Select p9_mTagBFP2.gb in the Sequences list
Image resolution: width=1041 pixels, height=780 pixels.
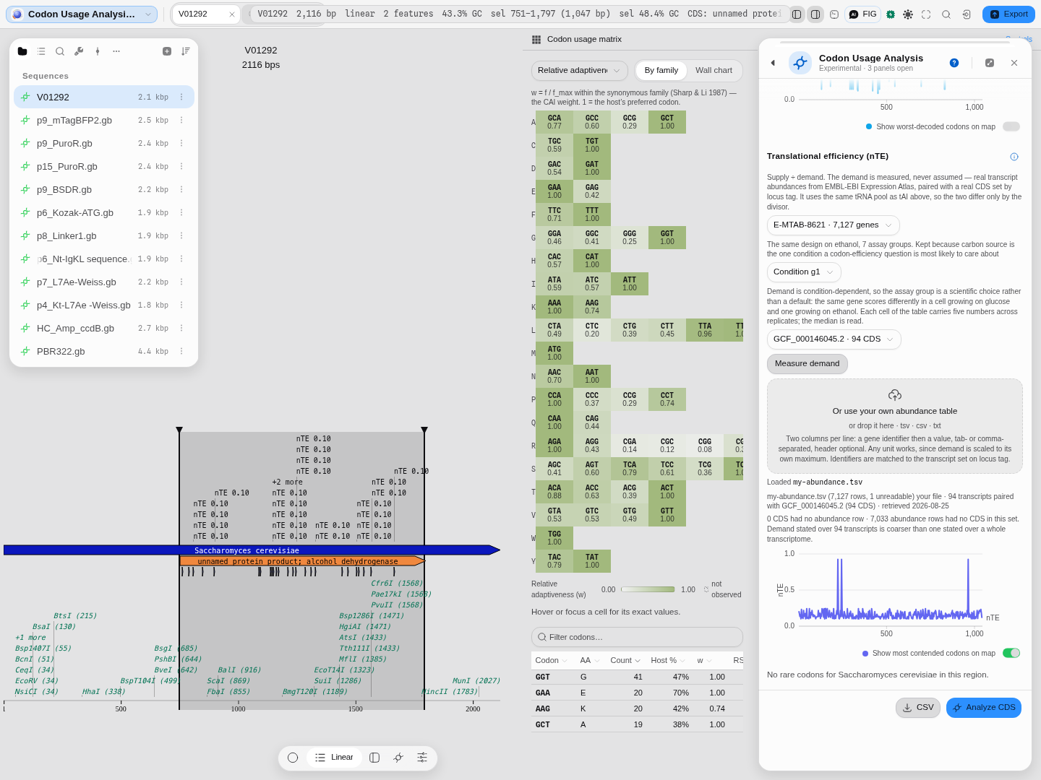click(x=104, y=120)
